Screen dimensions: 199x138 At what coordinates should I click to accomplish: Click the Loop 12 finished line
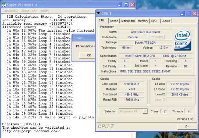pyautogui.click(x=39, y=72)
